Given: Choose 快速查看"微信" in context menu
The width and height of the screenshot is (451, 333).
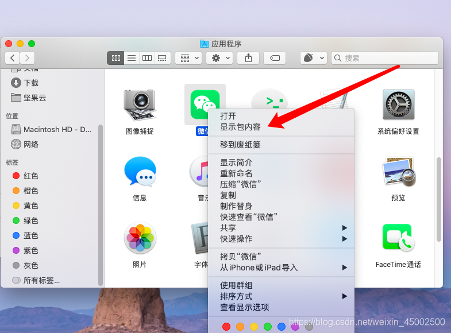Looking at the screenshot, I should (x=282, y=217).
